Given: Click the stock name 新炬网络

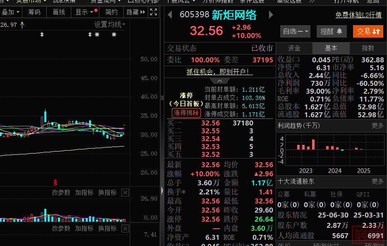Looking at the screenshot, I should coord(234,15).
